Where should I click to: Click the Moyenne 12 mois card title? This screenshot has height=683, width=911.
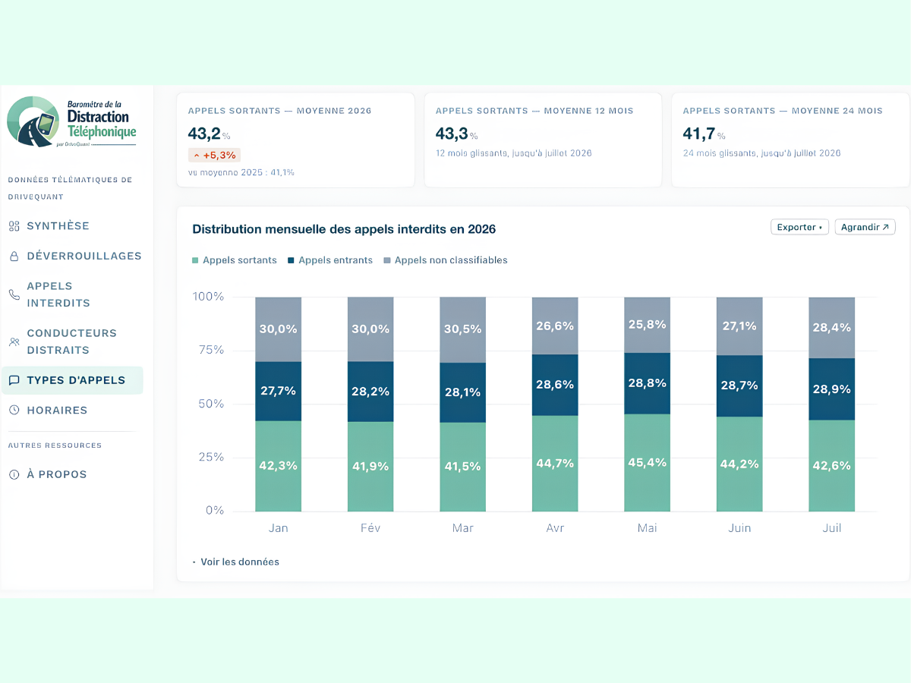(534, 111)
